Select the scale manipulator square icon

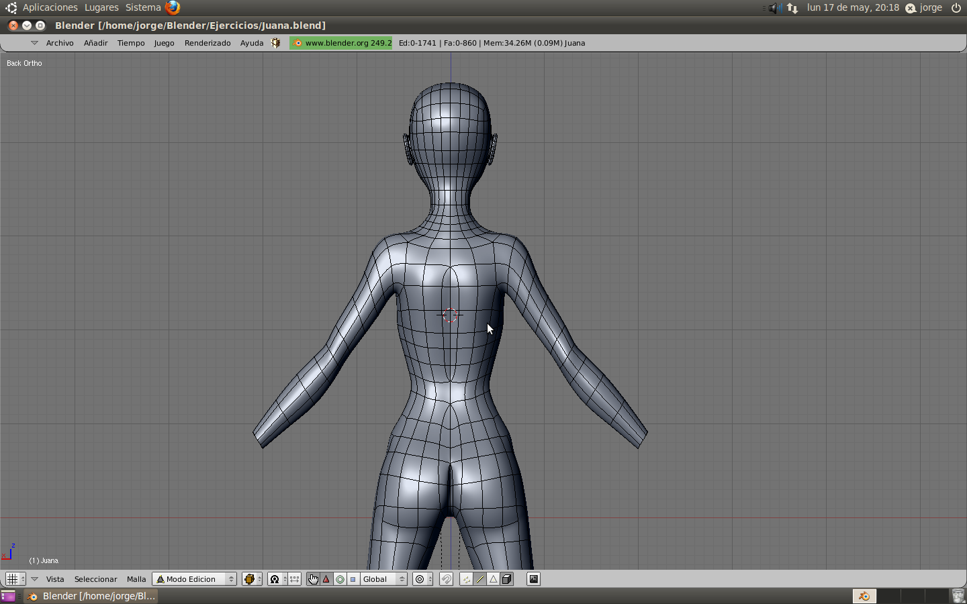point(353,579)
